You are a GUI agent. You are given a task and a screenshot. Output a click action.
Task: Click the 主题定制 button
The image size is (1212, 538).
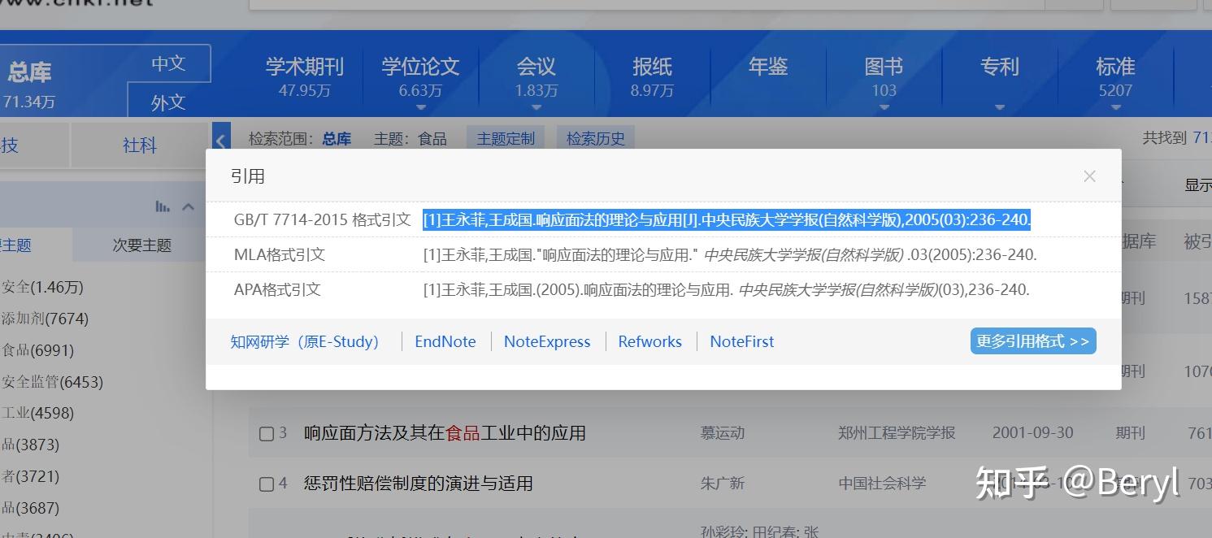pyautogui.click(x=506, y=139)
